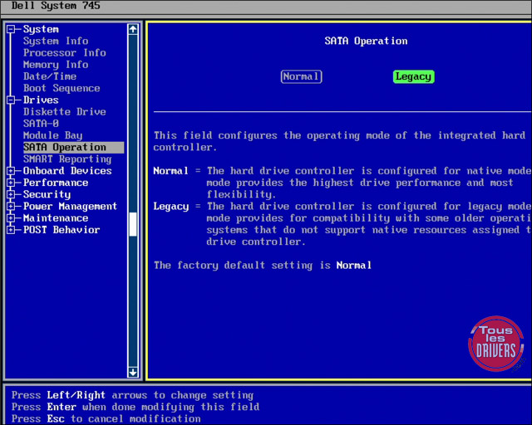
Task: Open SATA-0 entry
Action: coord(41,124)
